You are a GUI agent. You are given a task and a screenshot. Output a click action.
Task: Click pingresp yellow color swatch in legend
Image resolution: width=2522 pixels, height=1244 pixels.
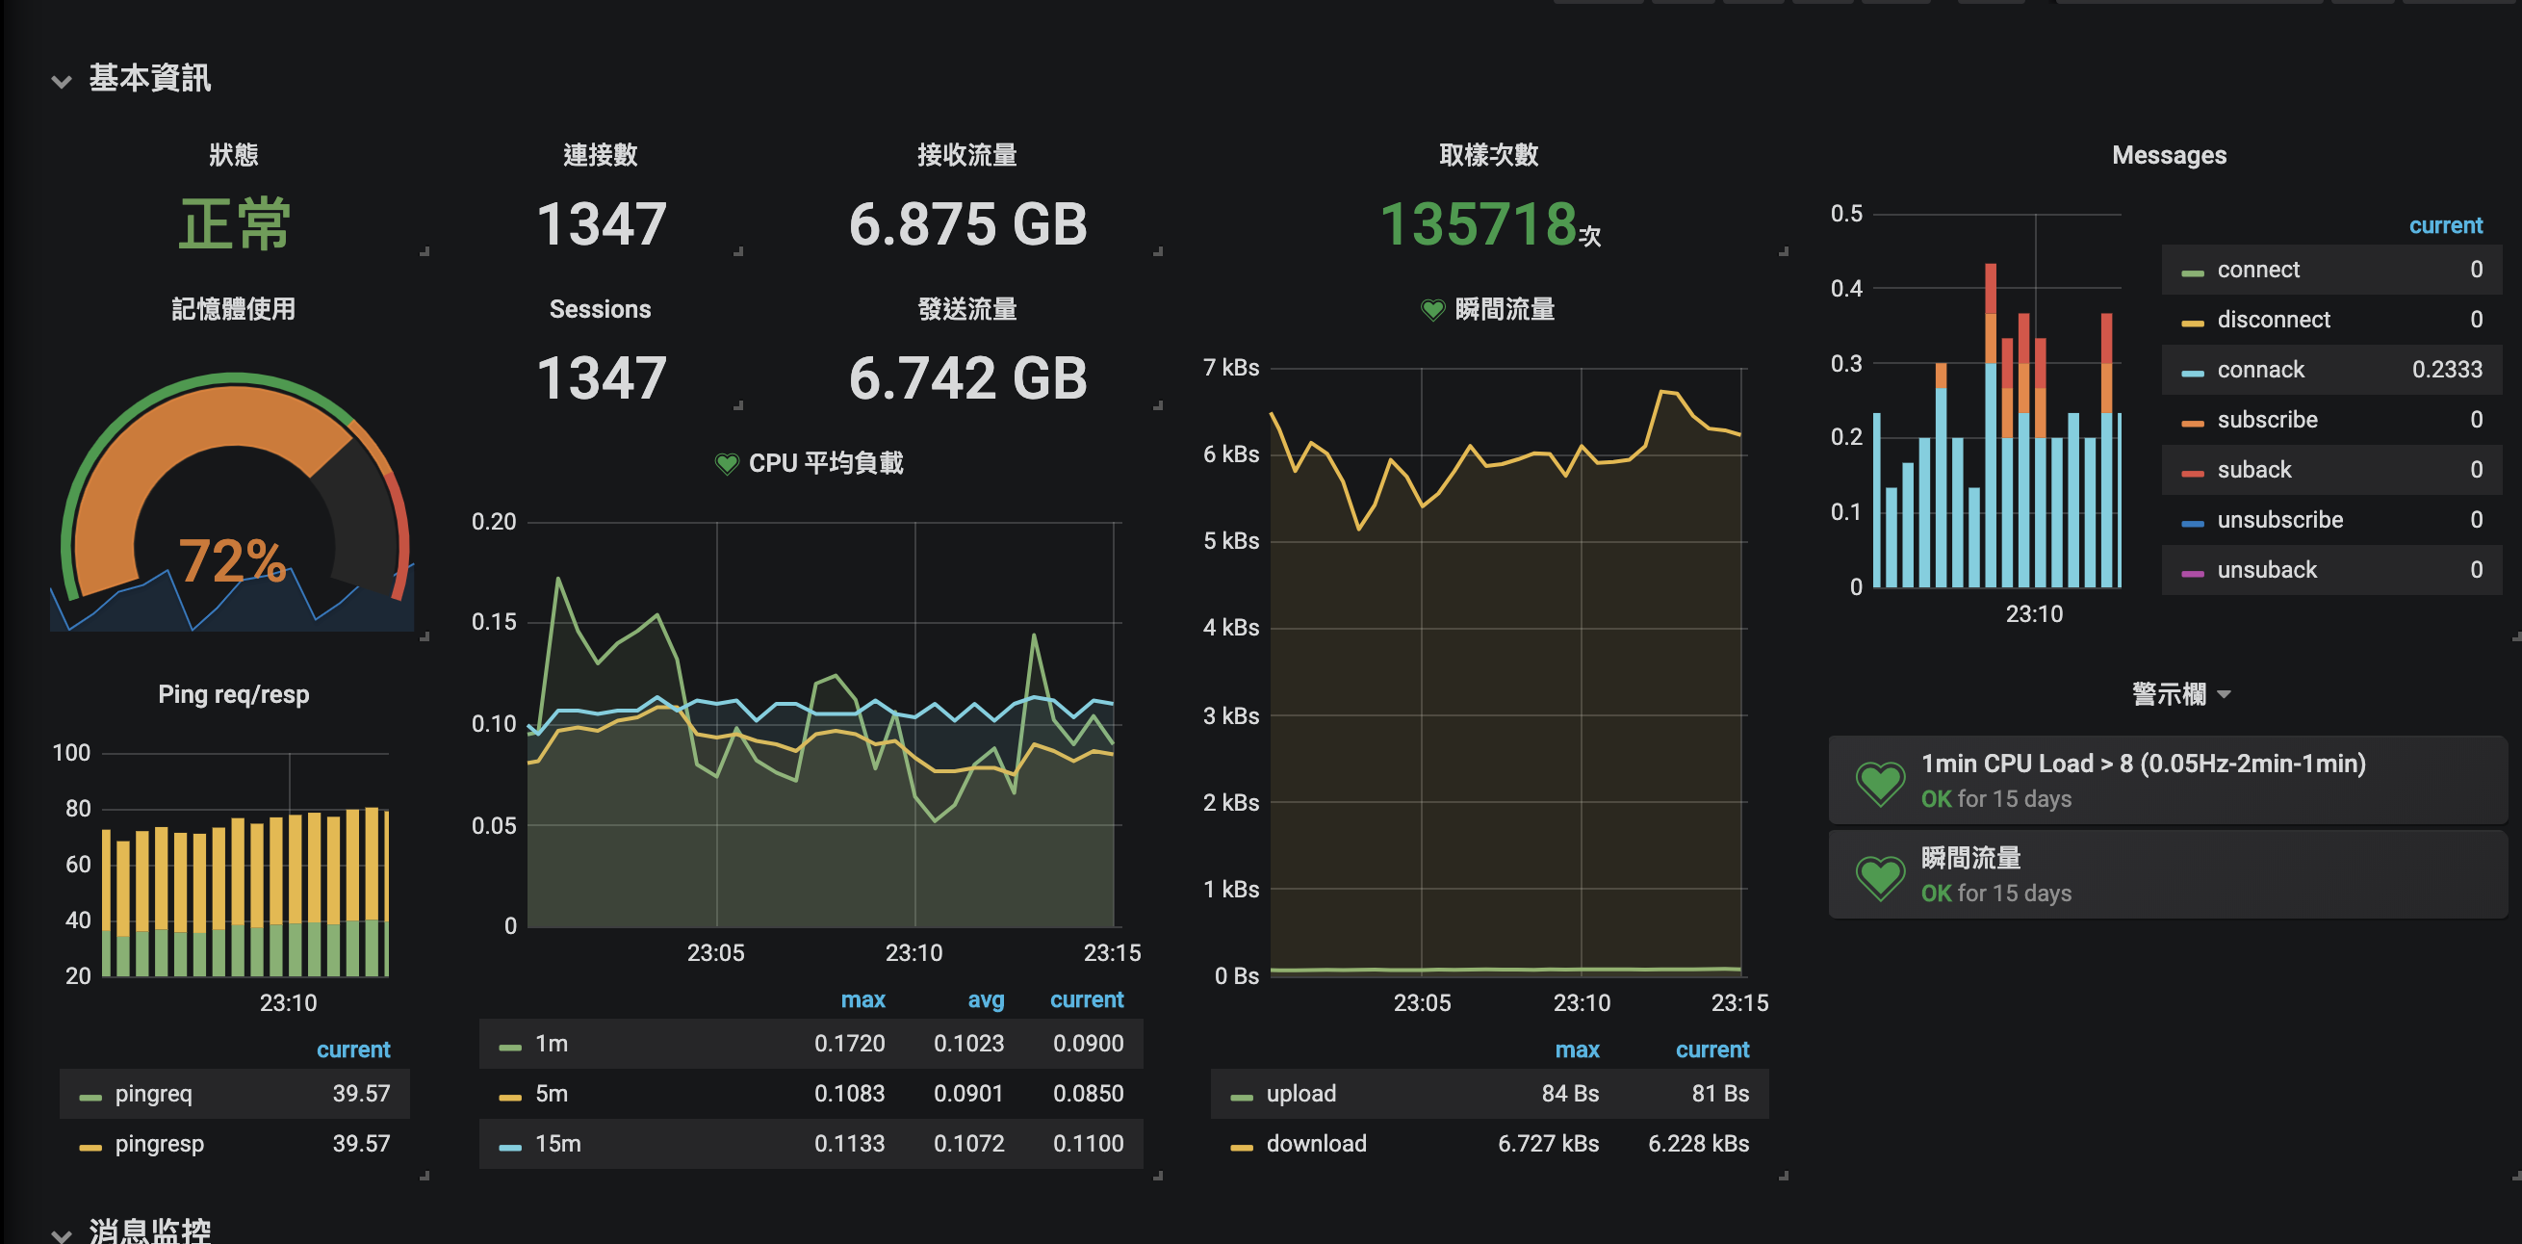coord(90,1146)
